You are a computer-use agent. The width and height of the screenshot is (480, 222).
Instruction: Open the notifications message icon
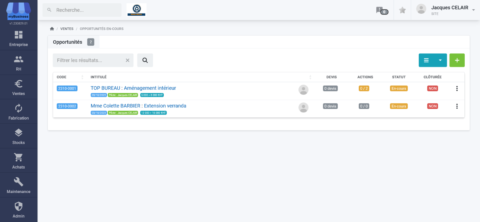[382, 11]
